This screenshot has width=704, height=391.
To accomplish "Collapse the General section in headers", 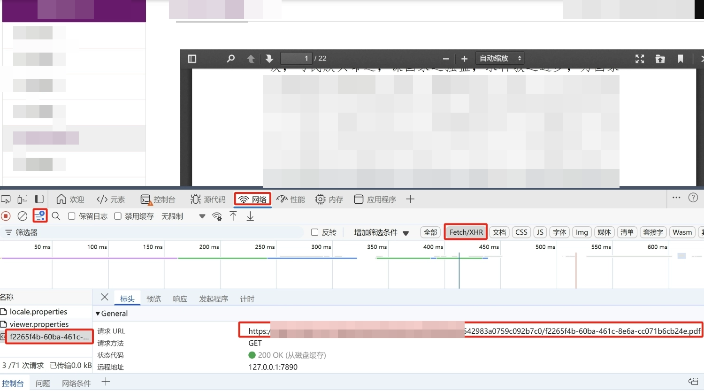I will [98, 313].
